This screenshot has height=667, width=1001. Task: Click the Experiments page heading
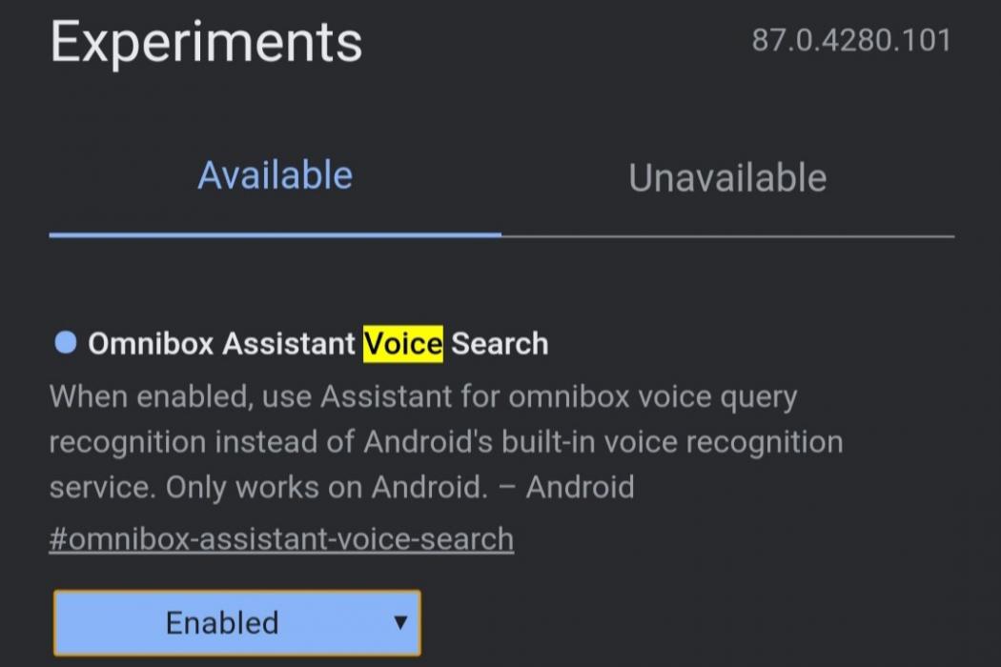point(206,42)
